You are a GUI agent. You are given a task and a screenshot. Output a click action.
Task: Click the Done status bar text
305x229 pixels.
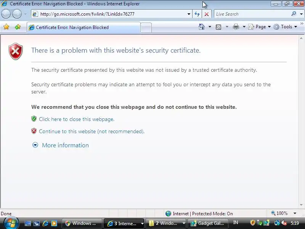point(6,214)
